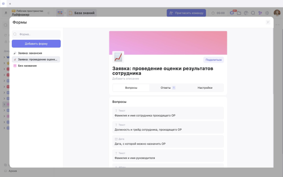
Task: Select form Заявка: вакансия
Action: click(36, 53)
